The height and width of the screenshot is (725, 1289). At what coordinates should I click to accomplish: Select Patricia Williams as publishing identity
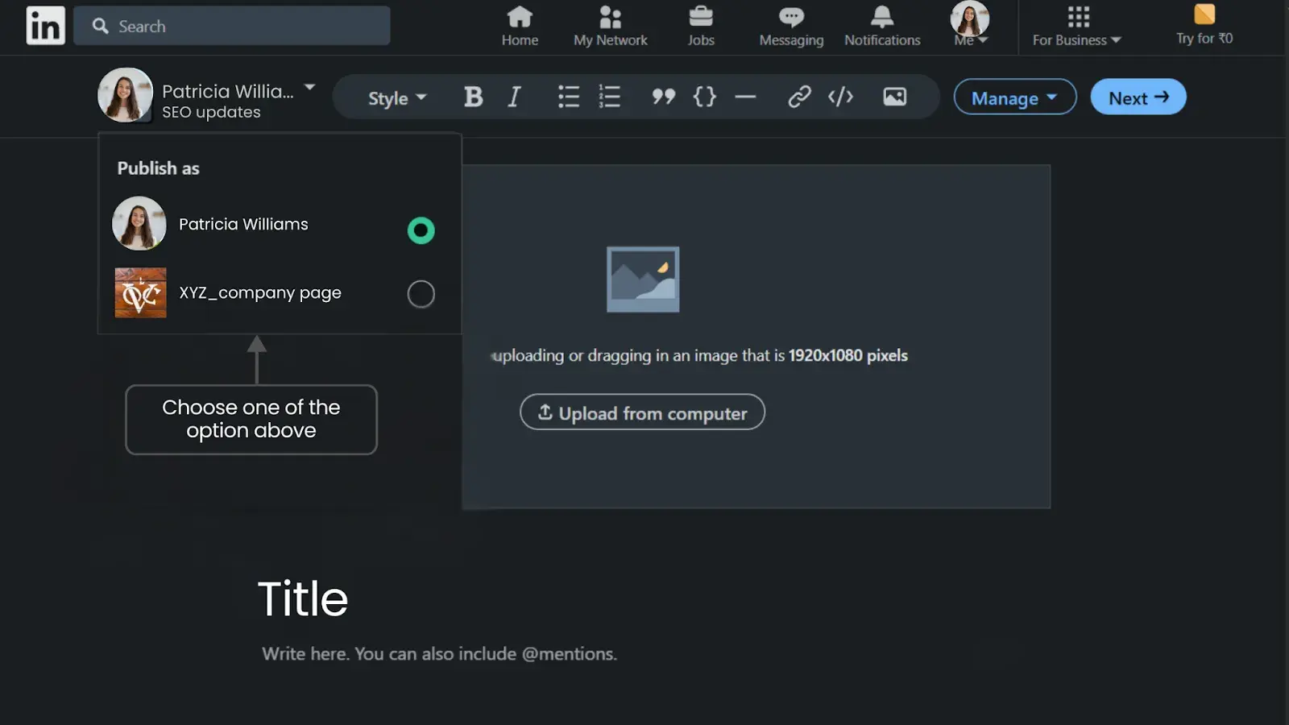point(421,230)
